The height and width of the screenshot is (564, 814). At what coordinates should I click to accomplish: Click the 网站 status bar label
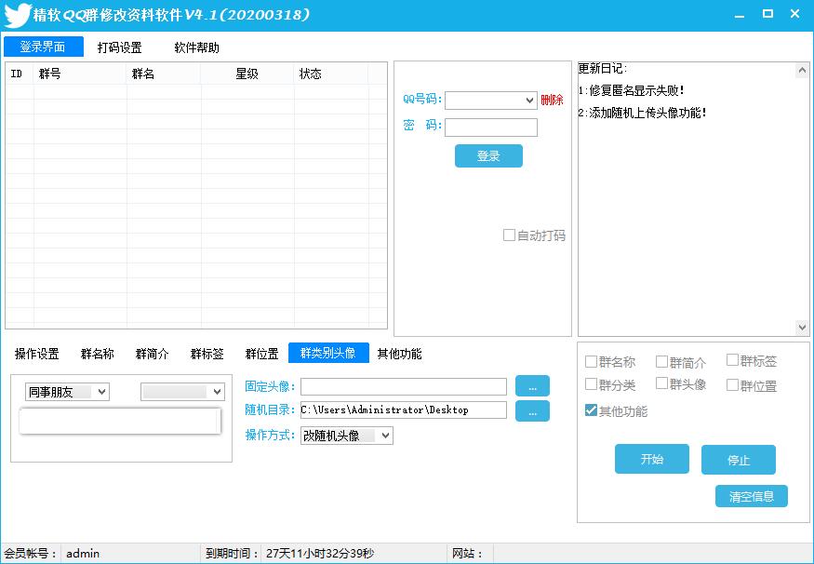coord(467,554)
